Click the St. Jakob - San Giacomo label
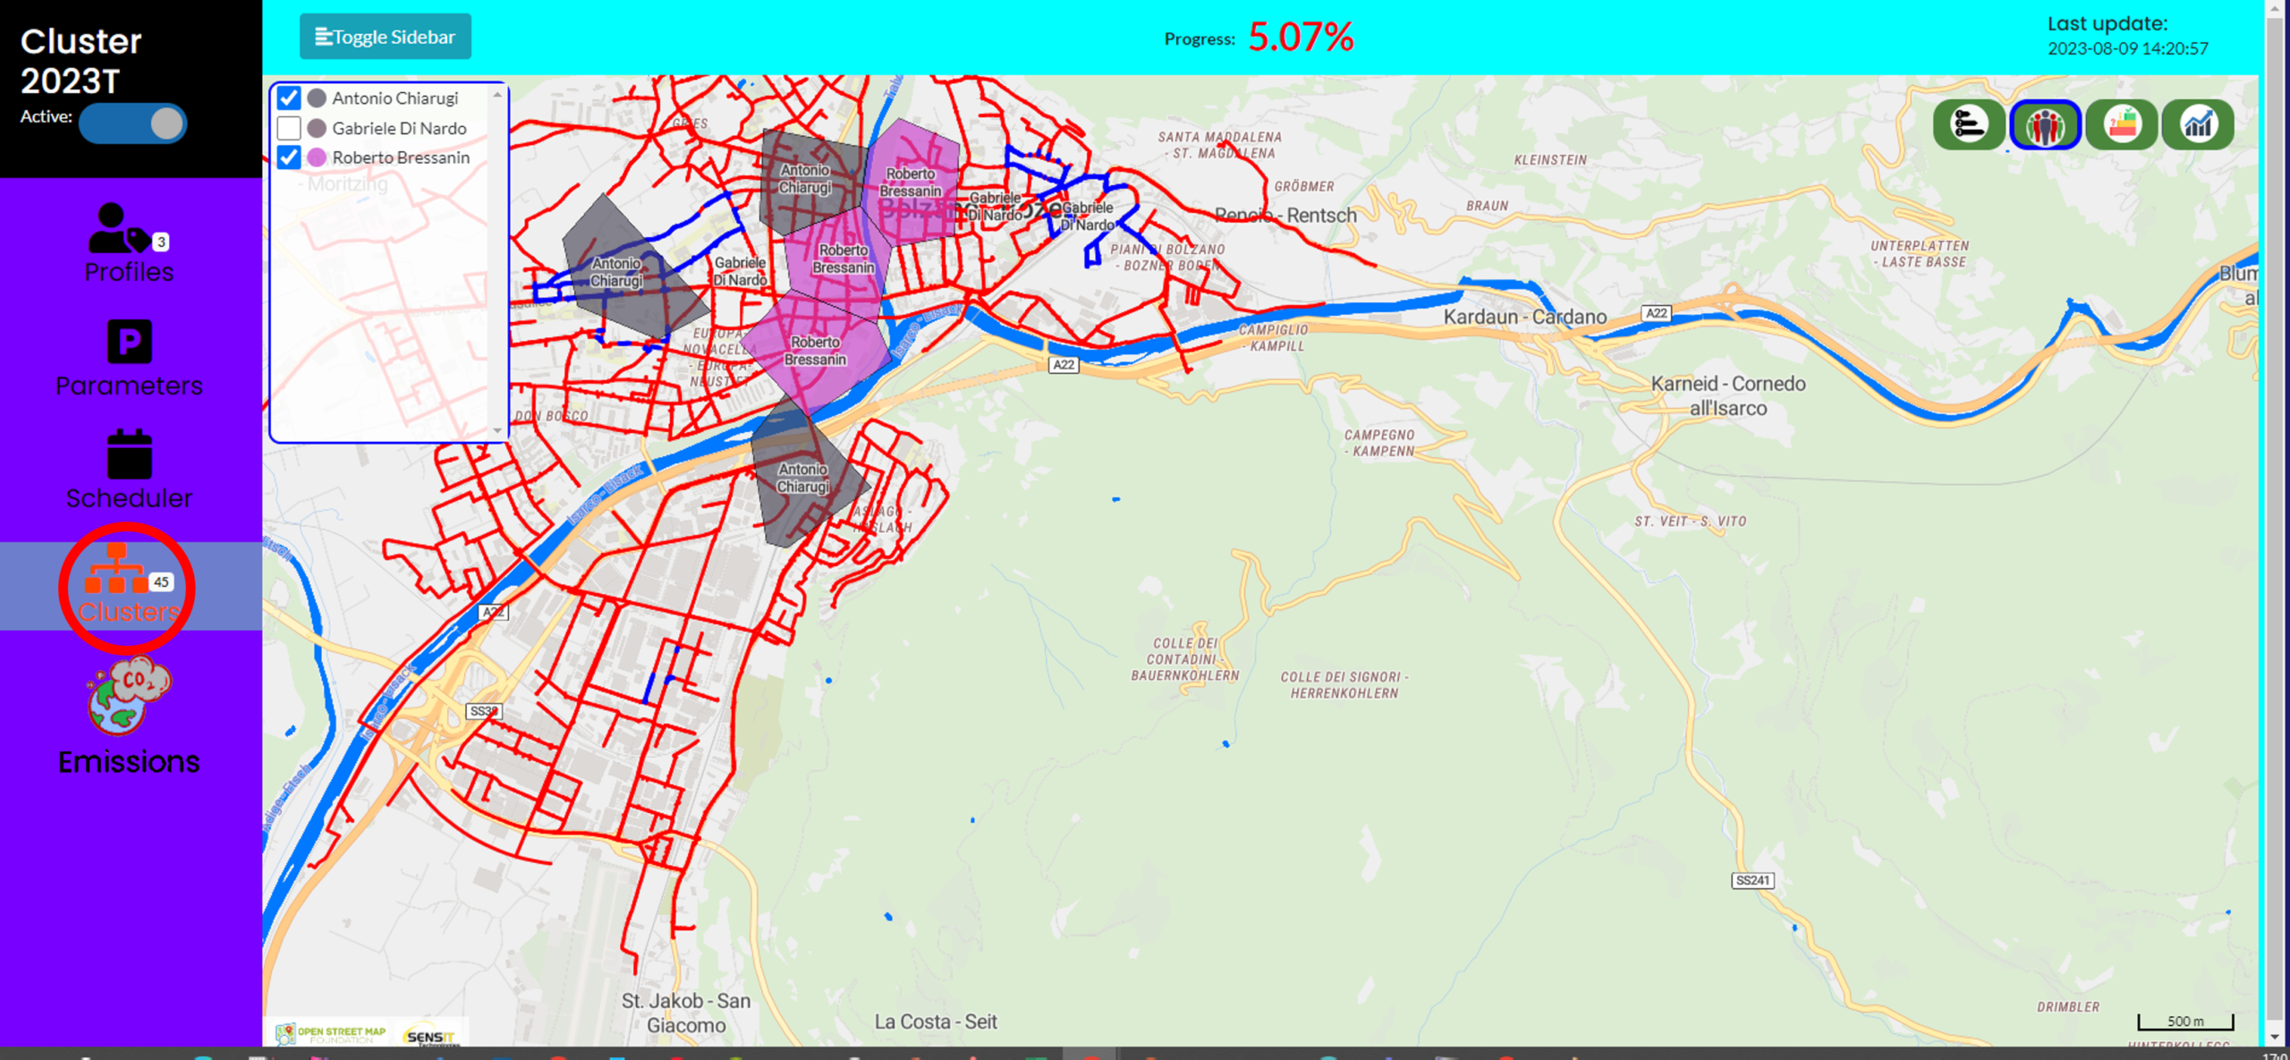 point(686,1013)
